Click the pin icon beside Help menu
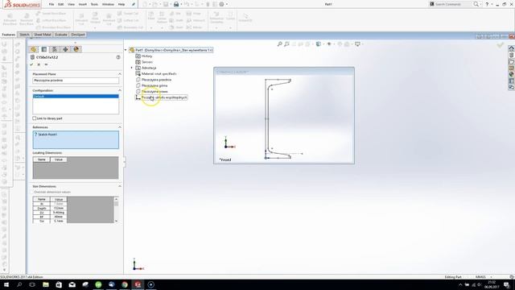The height and width of the screenshot is (290, 515). [134, 4]
